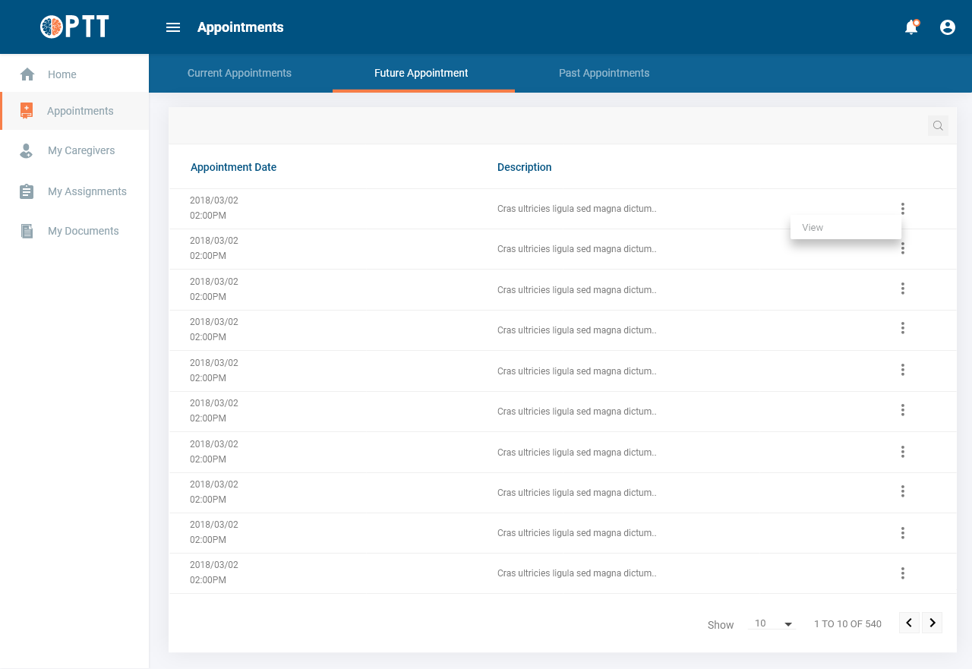Open the notifications bell

pos(911,27)
